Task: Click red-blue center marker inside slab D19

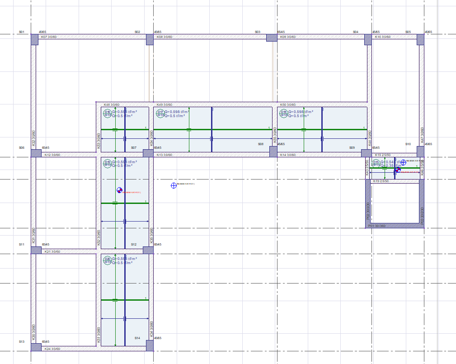Action: click(119, 190)
